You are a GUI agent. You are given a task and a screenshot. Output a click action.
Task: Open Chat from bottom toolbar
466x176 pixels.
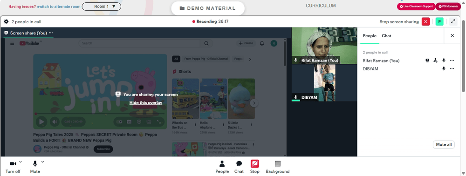239,167
